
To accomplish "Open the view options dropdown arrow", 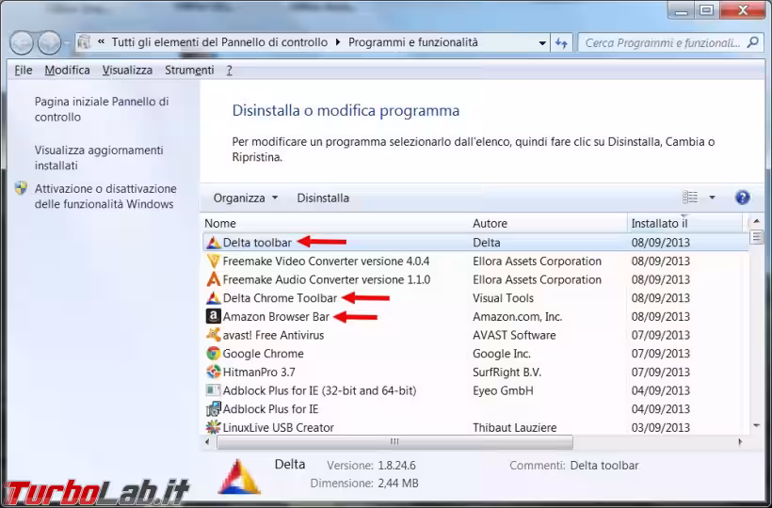I will (x=712, y=198).
